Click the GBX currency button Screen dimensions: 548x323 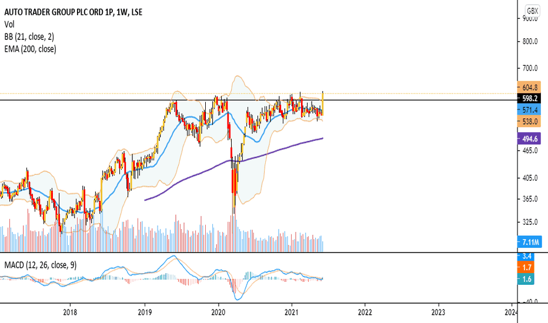point(532,11)
